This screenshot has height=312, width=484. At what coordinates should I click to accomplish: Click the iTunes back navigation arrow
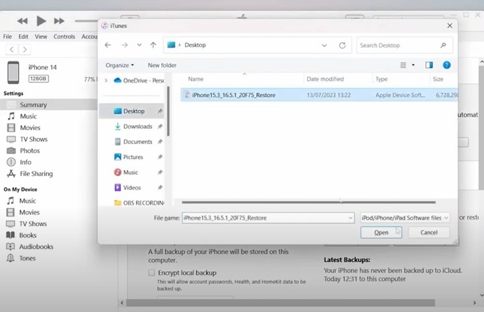click(12, 49)
